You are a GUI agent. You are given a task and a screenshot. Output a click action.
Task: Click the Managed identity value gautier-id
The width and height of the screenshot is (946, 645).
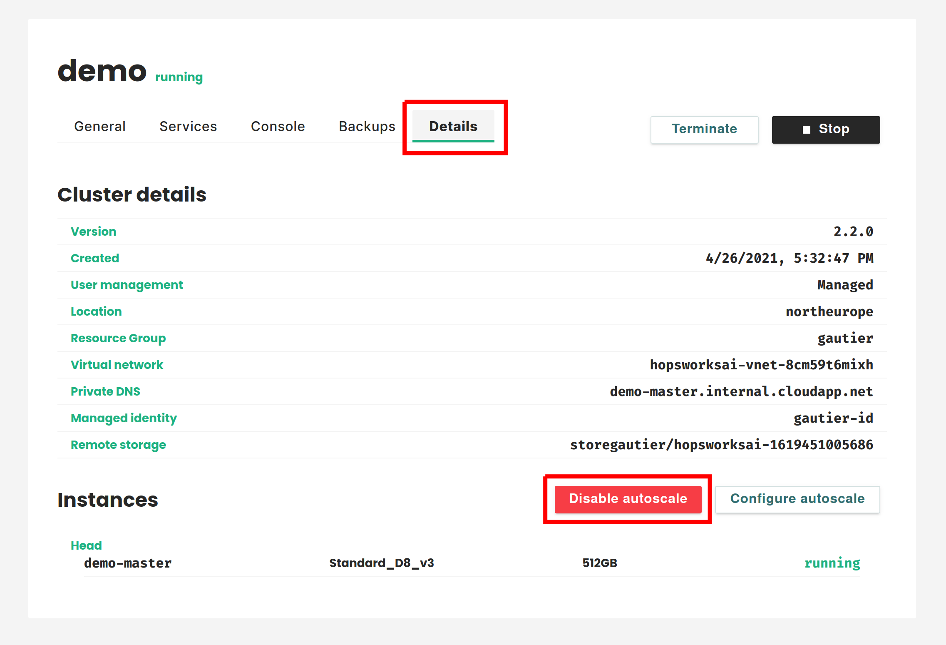[x=833, y=418]
